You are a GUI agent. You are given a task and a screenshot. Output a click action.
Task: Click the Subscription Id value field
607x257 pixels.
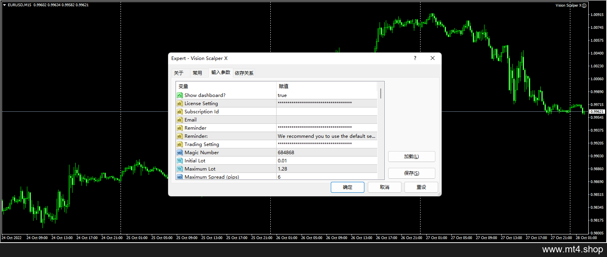327,112
